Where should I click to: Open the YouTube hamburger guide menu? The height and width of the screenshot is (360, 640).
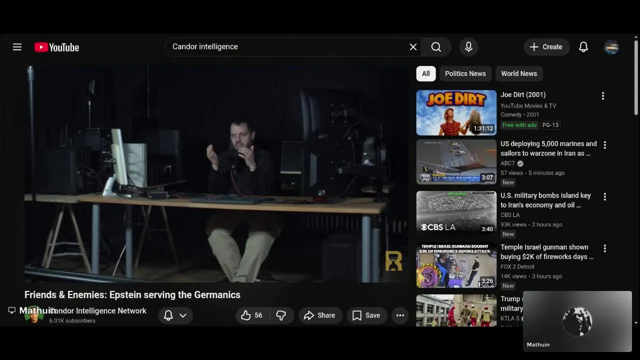17,47
